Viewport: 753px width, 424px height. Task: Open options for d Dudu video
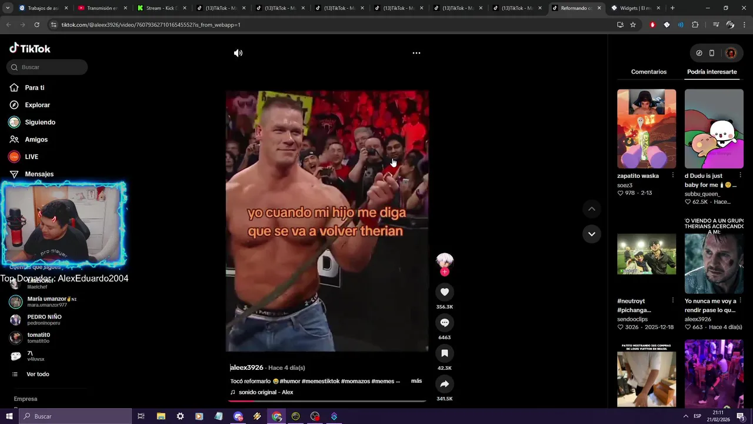click(x=741, y=175)
